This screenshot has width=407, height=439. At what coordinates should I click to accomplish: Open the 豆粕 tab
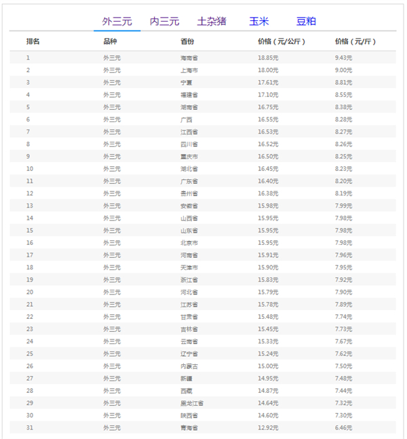[x=306, y=22]
